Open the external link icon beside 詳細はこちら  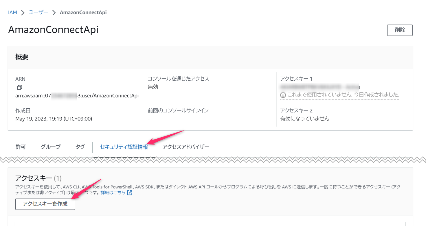pos(130,193)
